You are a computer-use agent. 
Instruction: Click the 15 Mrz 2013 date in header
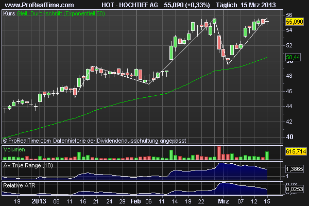(x=258, y=5)
